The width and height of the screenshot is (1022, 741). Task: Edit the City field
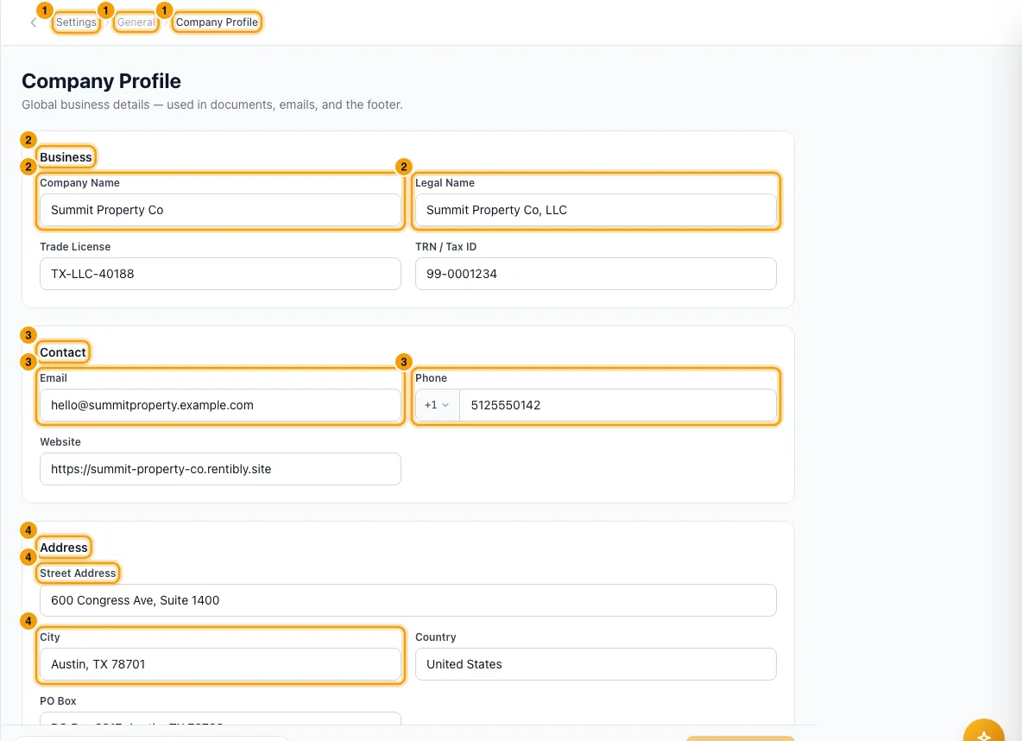tap(220, 664)
